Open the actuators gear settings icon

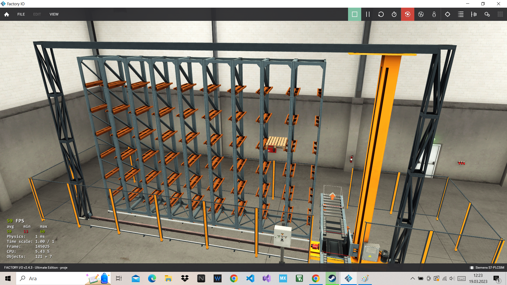click(x=487, y=14)
